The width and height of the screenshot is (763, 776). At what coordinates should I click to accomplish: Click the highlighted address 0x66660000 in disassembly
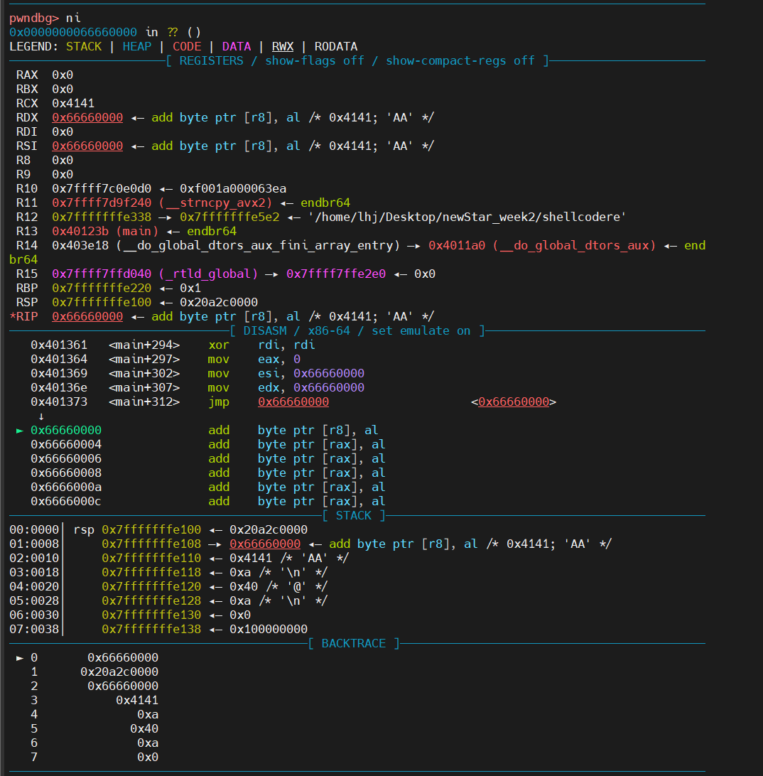[x=66, y=431]
